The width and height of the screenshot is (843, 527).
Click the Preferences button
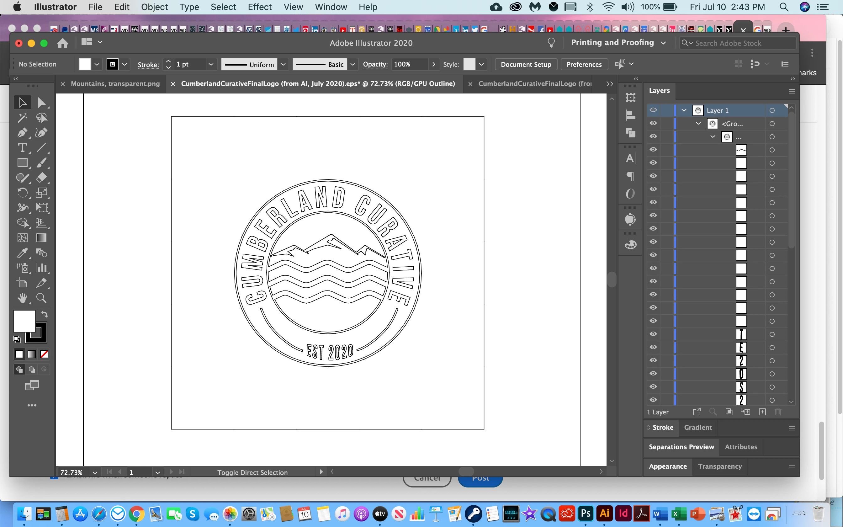click(584, 65)
